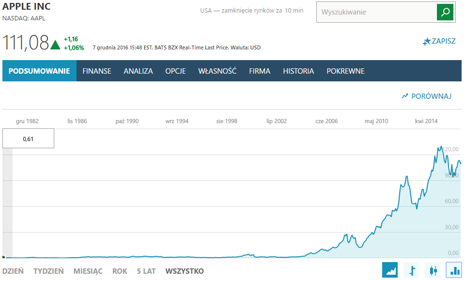This screenshot has width=465, height=281.
Task: Click the NASDAQ: AAPL ticker text
Action: click(24, 18)
